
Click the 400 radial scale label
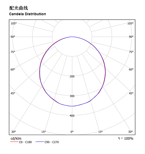tap(72, 116)
